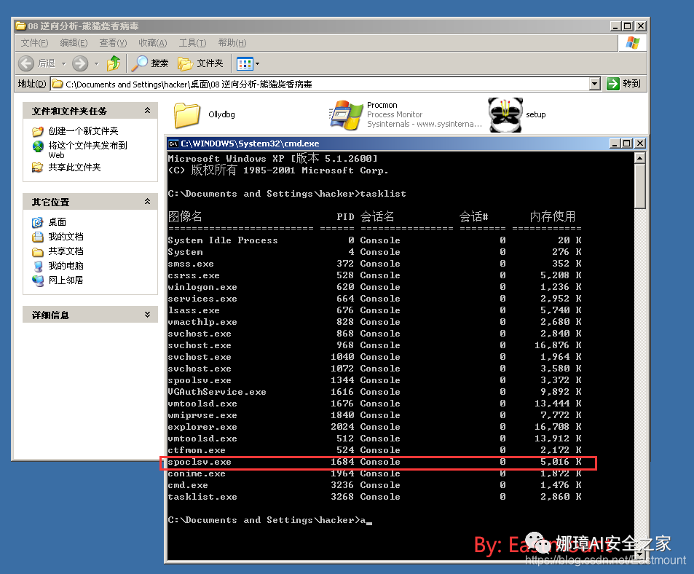Click the cmd vertical scrollbar thumb
694x574 pixels.
[x=639, y=186]
